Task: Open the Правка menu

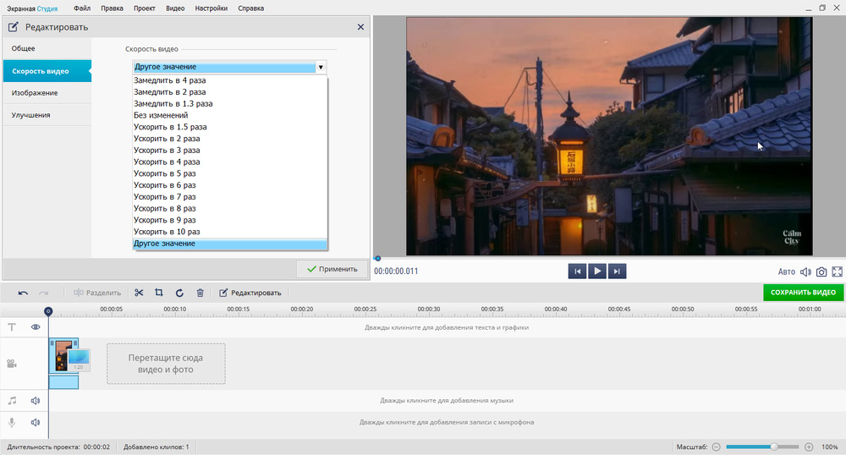Action: pyautogui.click(x=112, y=8)
